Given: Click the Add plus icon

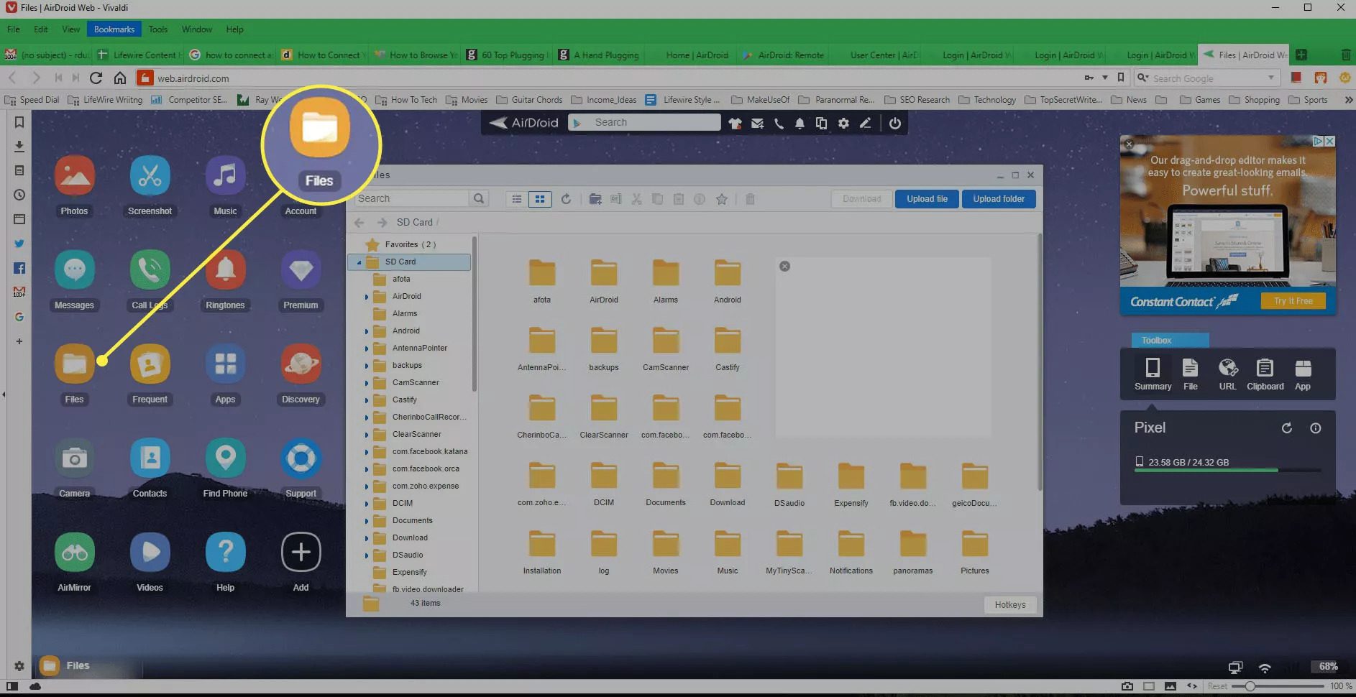Looking at the screenshot, I should point(301,552).
